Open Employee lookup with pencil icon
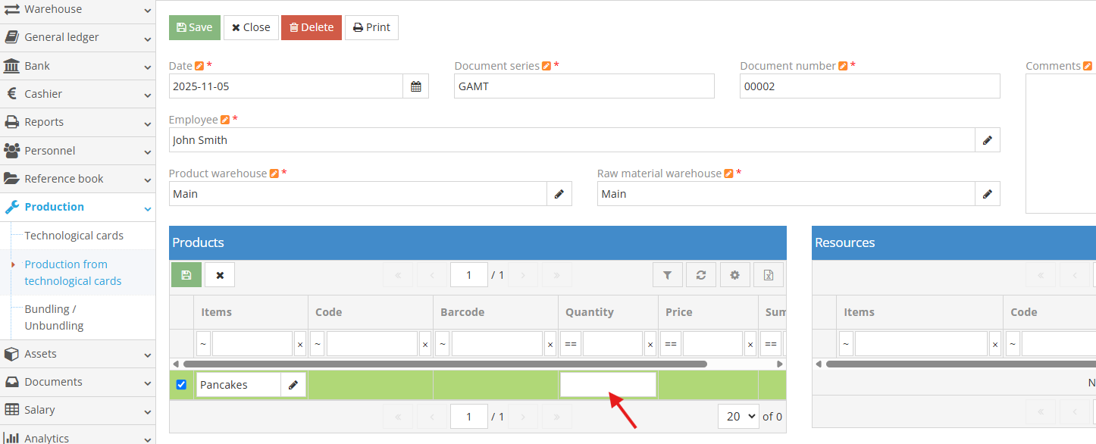Viewport: 1096px width, 444px height. point(988,139)
